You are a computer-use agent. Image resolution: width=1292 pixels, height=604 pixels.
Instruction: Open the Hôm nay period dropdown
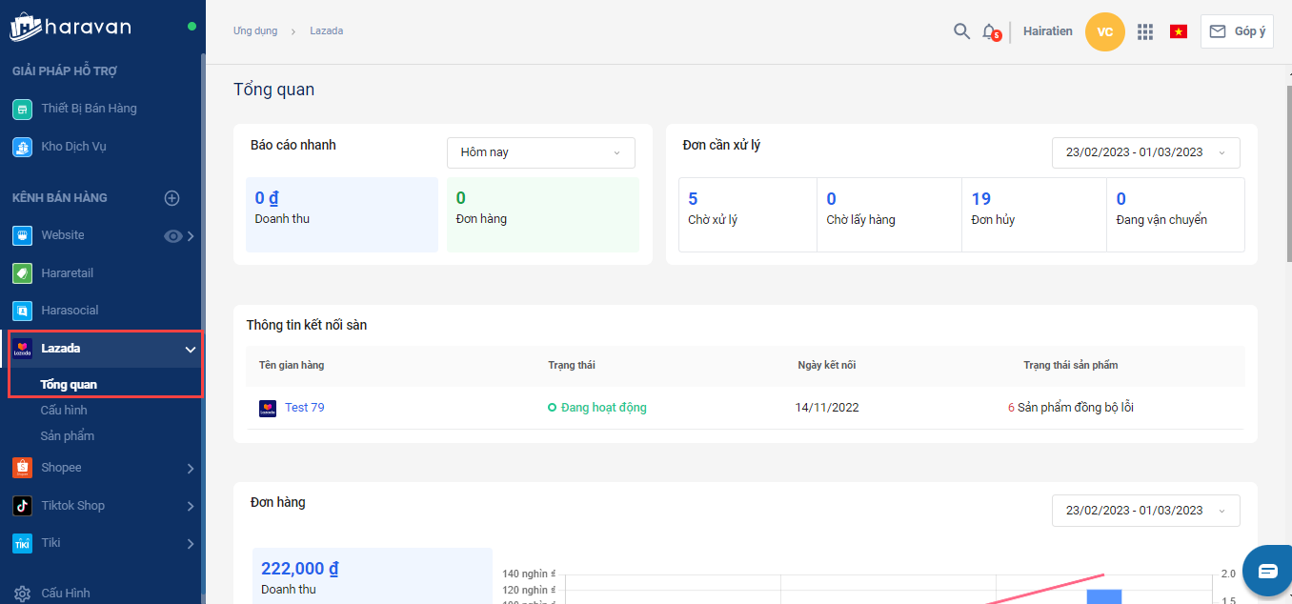(x=540, y=152)
